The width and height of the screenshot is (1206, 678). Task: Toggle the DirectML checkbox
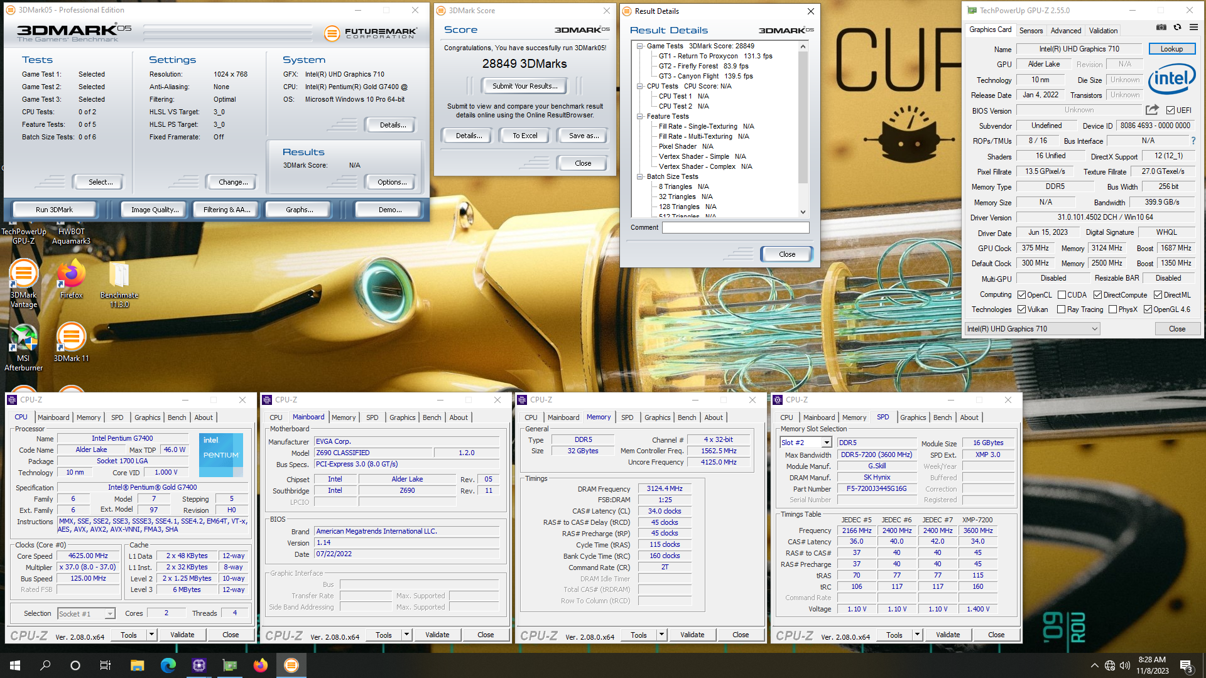[x=1158, y=295]
